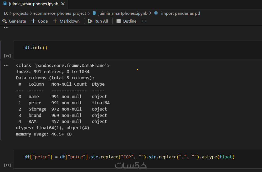Click the Python icon in the breadcrumb

click(156, 13)
